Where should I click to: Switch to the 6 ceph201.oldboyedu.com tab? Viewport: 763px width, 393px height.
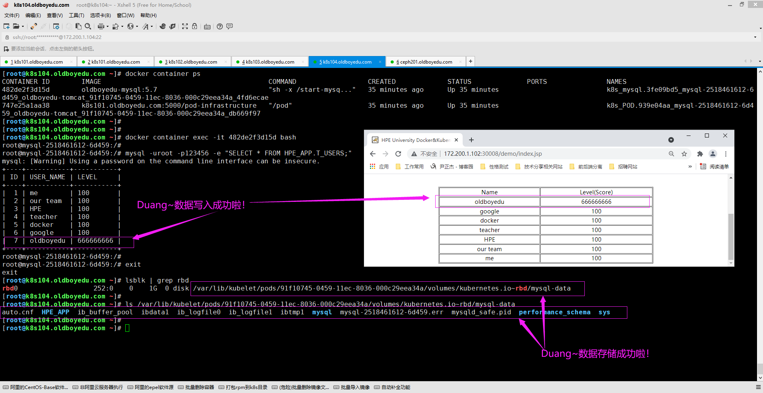pyautogui.click(x=424, y=62)
